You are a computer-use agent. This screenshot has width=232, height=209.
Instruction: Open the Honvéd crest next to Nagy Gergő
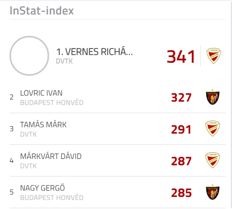click(213, 192)
